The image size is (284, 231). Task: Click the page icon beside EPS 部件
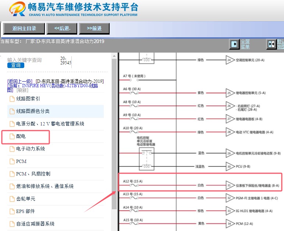coord(12,211)
